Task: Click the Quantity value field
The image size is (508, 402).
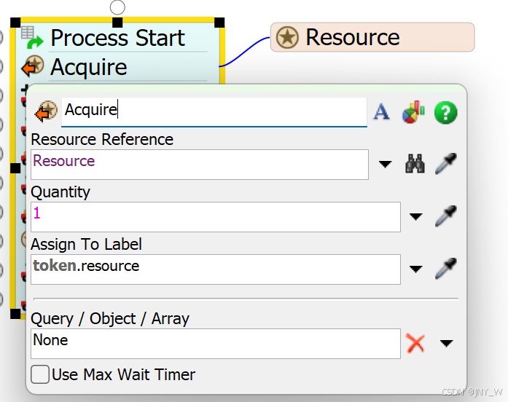Action: pos(215,216)
